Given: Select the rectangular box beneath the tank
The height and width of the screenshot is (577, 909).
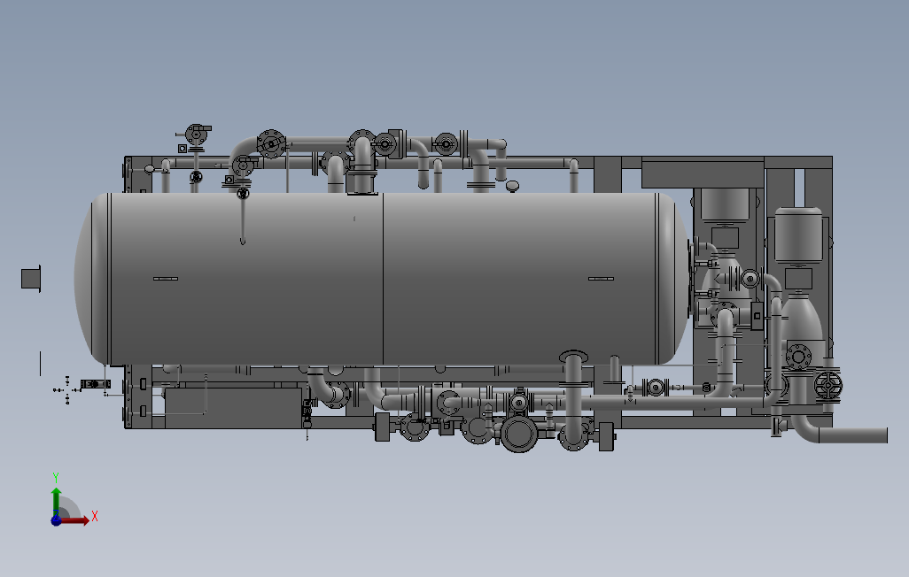Looking at the screenshot, I should (233, 409).
